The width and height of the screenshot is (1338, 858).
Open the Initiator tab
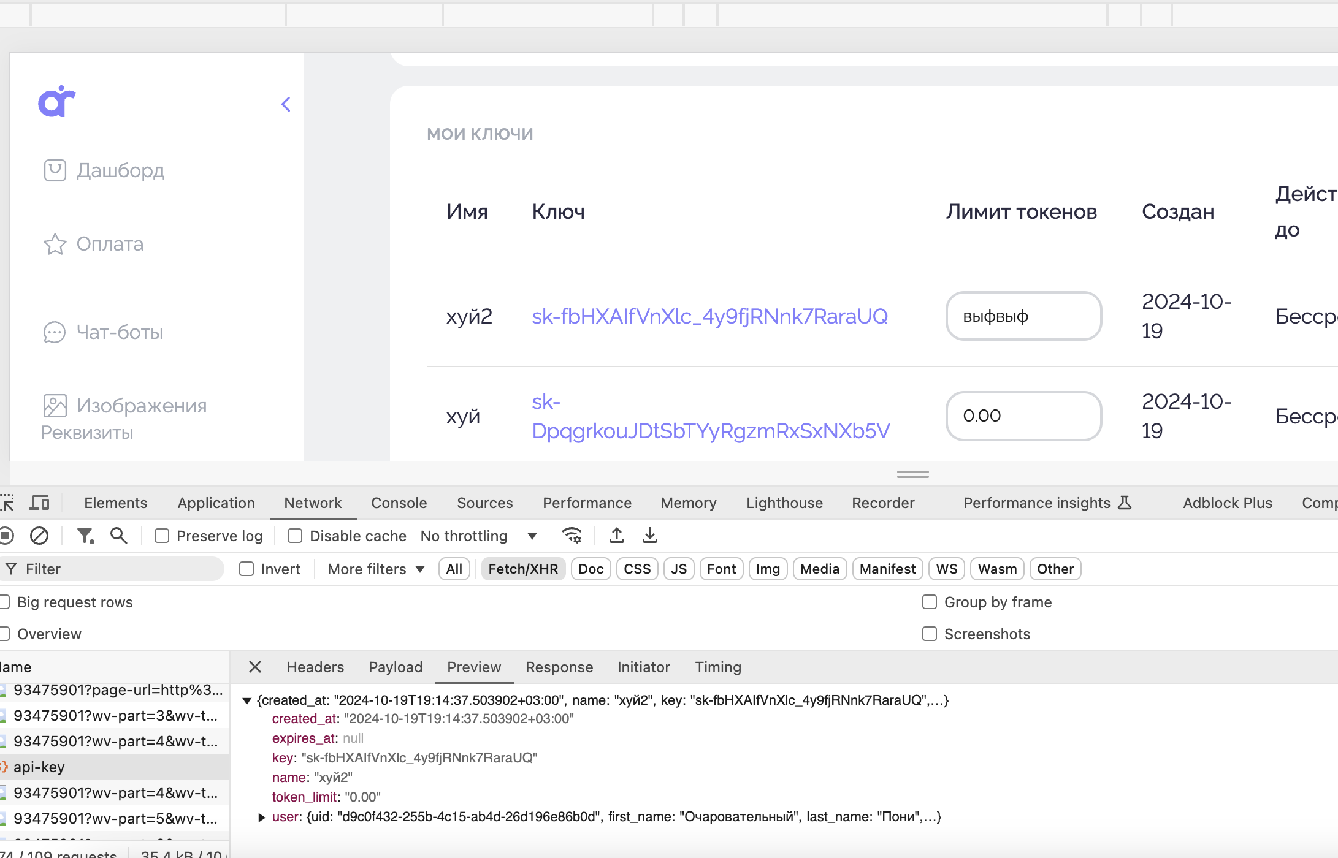pos(644,667)
